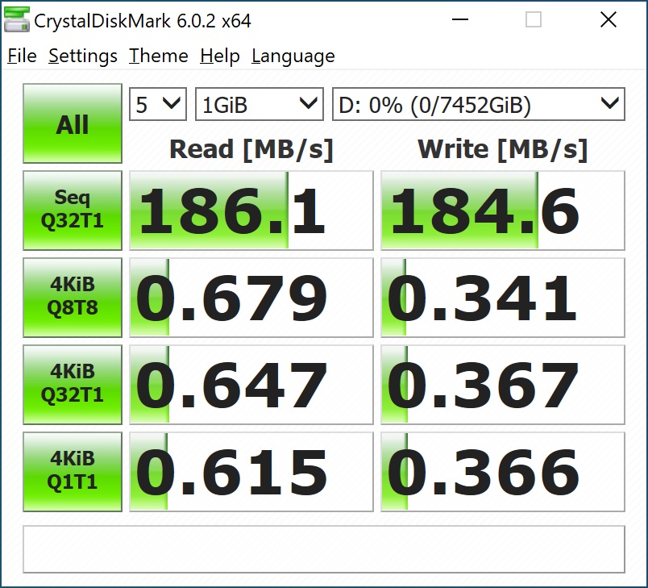Select the 0.341 write result
The width and height of the screenshot is (648, 588).
click(503, 298)
